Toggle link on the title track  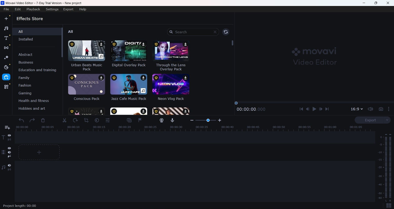point(9,140)
